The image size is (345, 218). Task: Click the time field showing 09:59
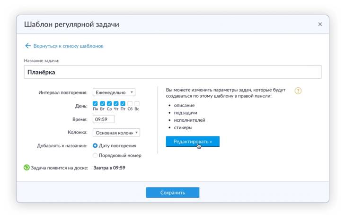pyautogui.click(x=103, y=119)
